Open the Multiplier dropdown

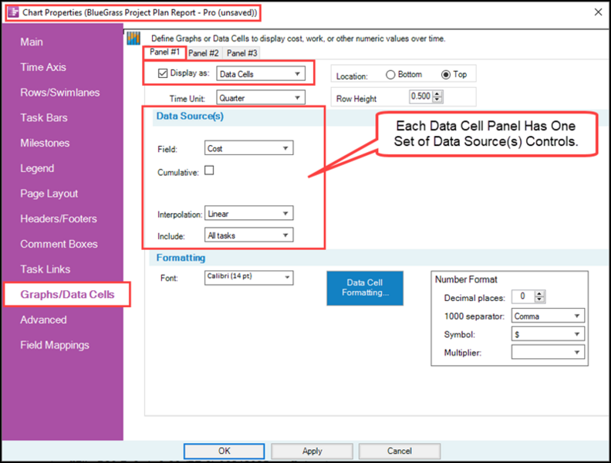click(x=548, y=353)
